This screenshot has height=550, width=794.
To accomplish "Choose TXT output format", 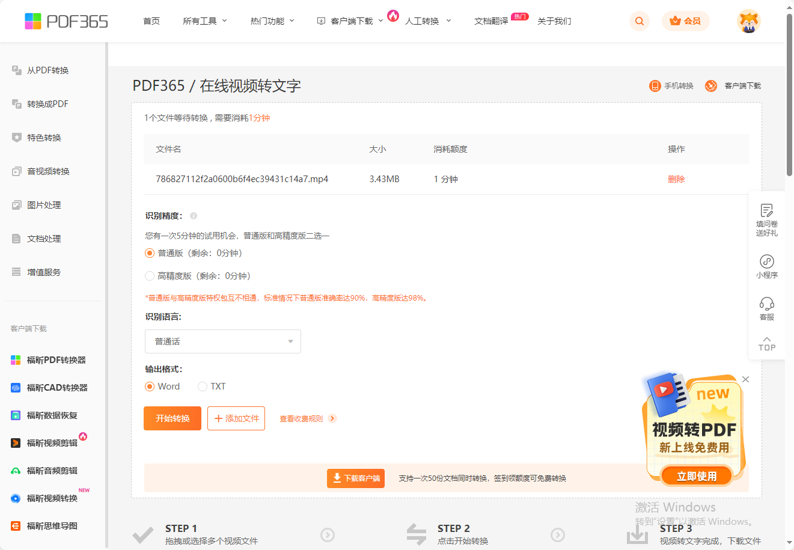I will (203, 387).
